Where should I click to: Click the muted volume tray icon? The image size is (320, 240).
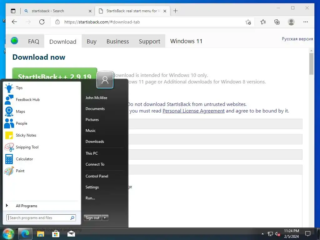pyautogui.click(x=277, y=234)
